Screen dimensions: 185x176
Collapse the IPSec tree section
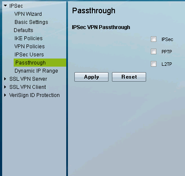coord(6,6)
